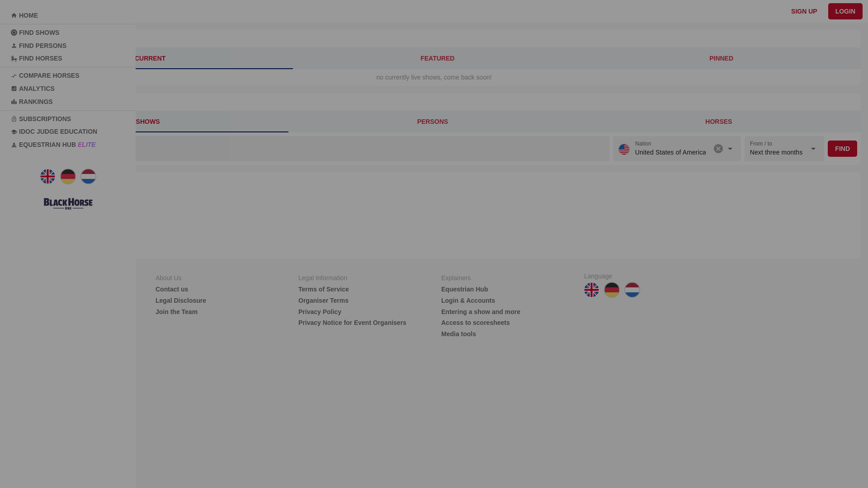The width and height of the screenshot is (868, 488).
Task: Open Access to scoresheets link
Action: coord(475,323)
